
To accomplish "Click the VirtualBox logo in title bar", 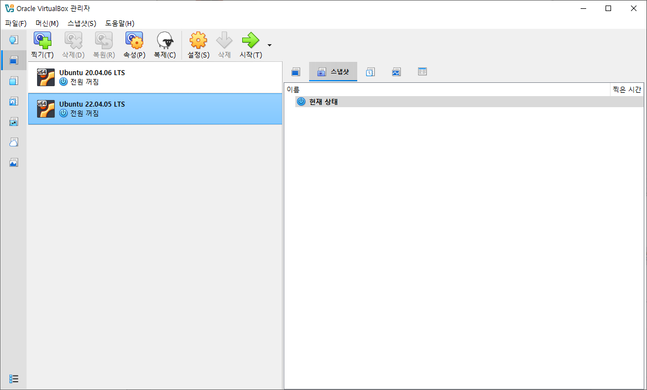I will 9,8.
